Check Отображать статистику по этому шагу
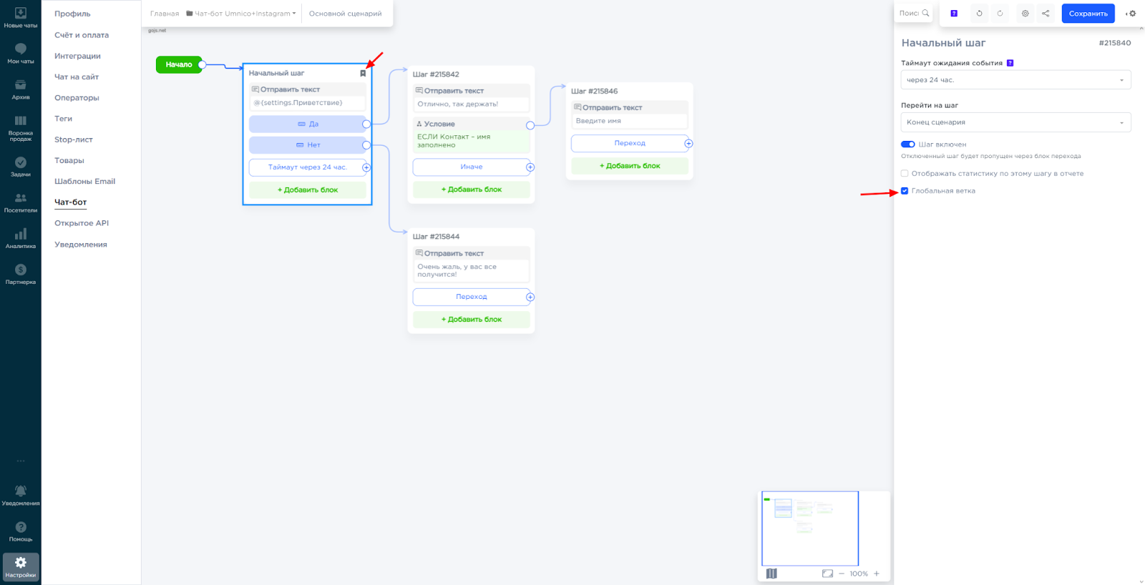Image resolution: width=1145 pixels, height=585 pixels. pyautogui.click(x=905, y=174)
